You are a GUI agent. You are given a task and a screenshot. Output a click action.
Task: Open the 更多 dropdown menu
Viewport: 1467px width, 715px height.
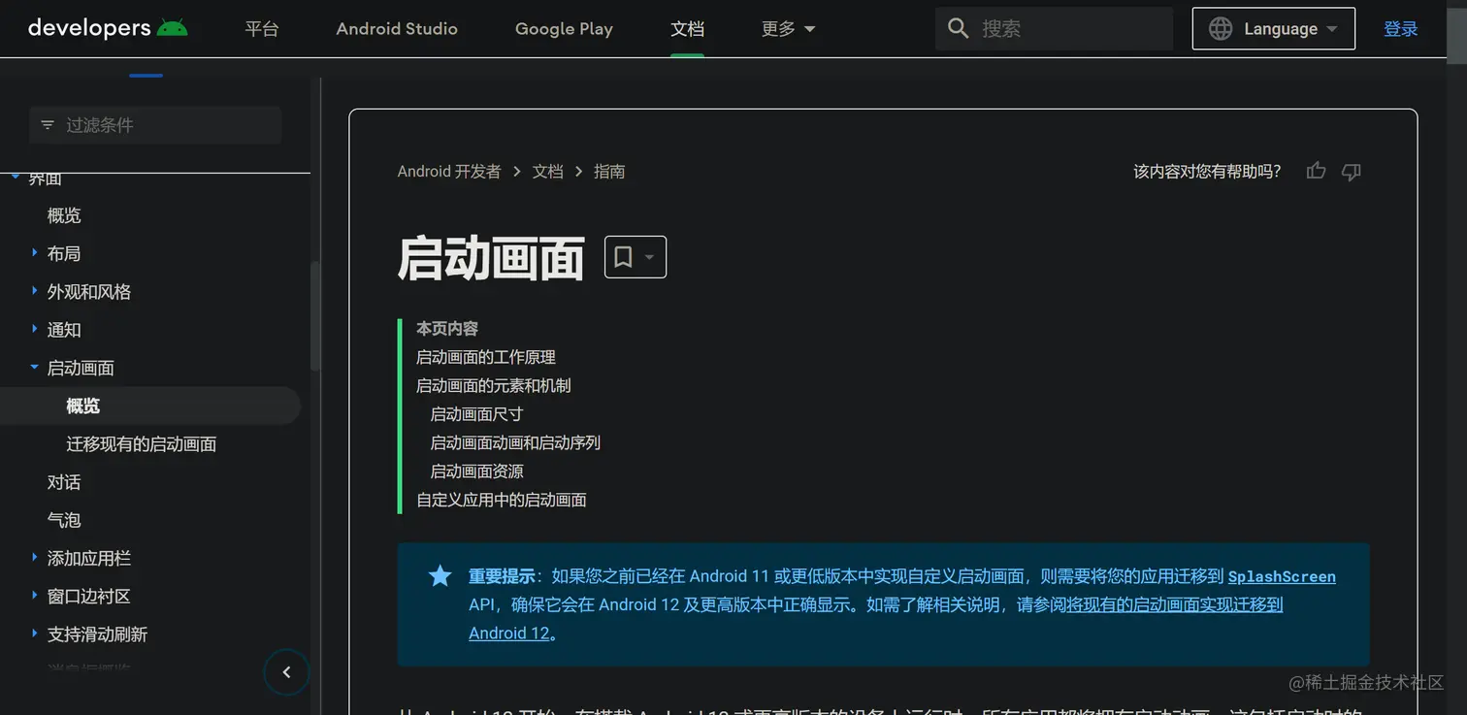(788, 29)
